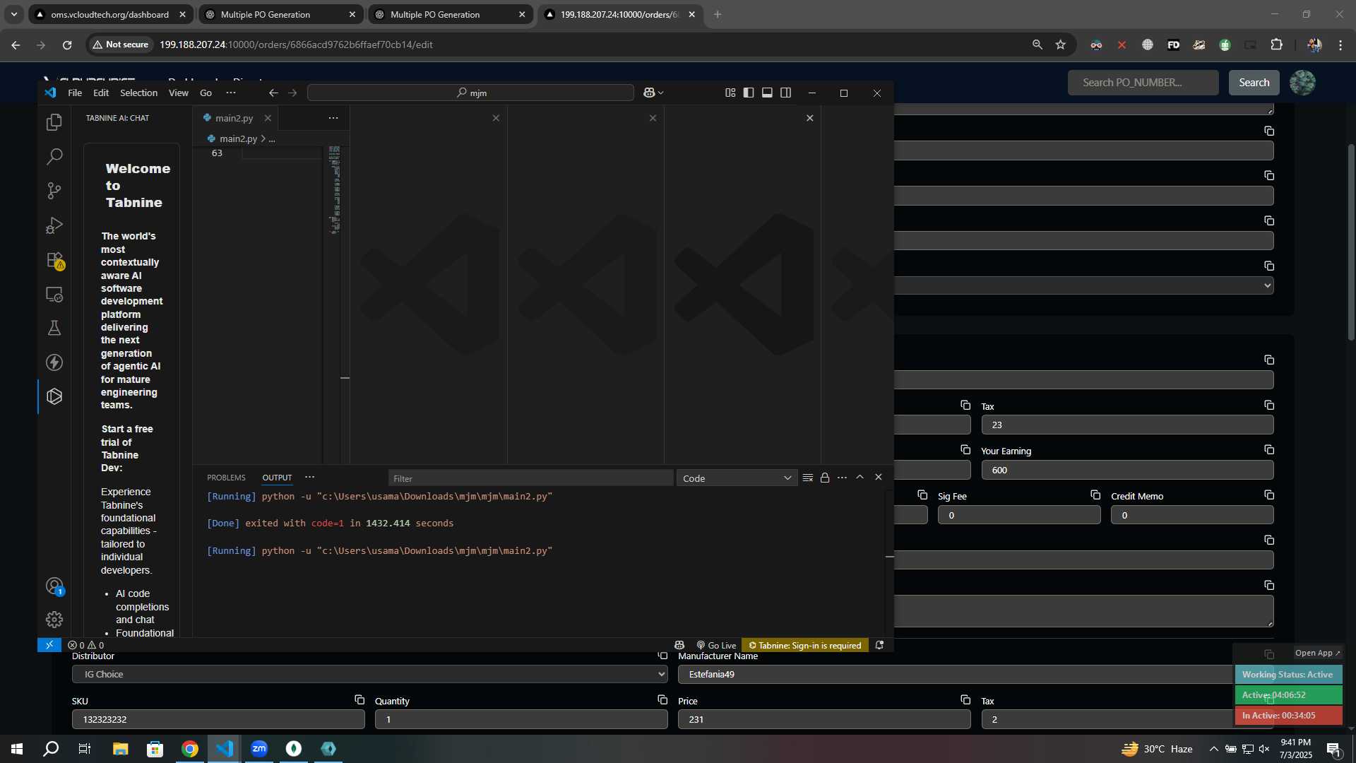Switch to the PROBLEMS panel tab
The height and width of the screenshot is (763, 1356).
[226, 478]
